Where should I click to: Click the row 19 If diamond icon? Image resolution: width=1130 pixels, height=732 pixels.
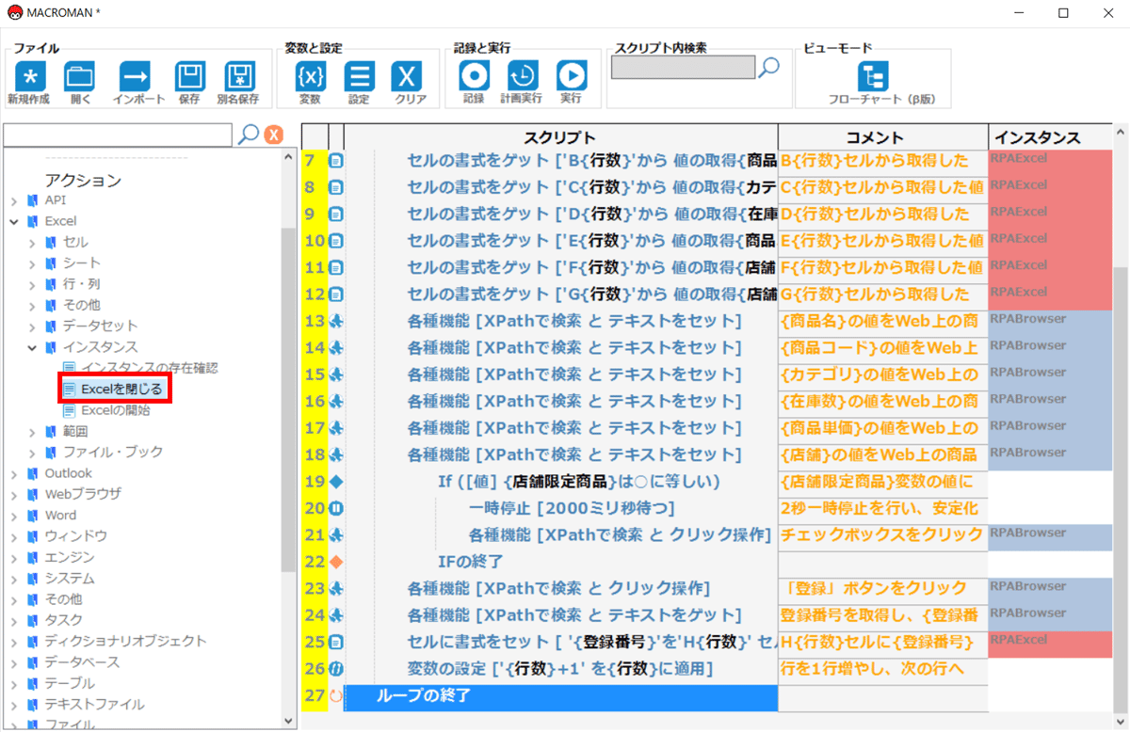tap(336, 482)
